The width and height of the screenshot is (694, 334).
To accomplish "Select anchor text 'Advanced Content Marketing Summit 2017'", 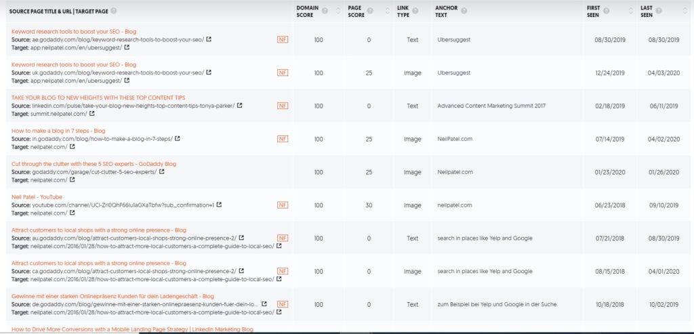I will 491,106.
